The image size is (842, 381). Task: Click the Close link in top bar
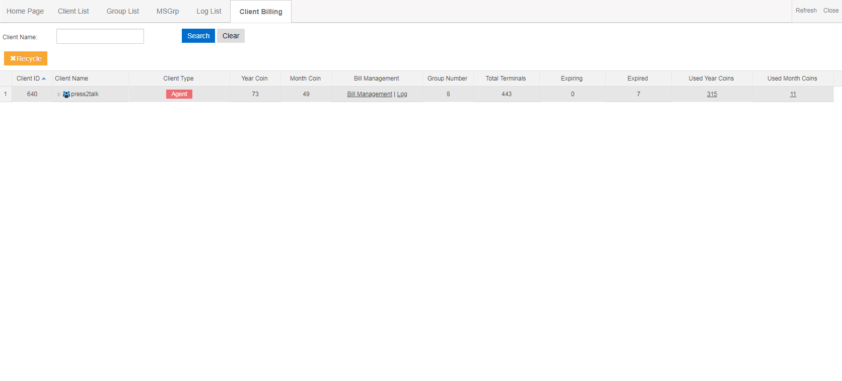click(831, 11)
